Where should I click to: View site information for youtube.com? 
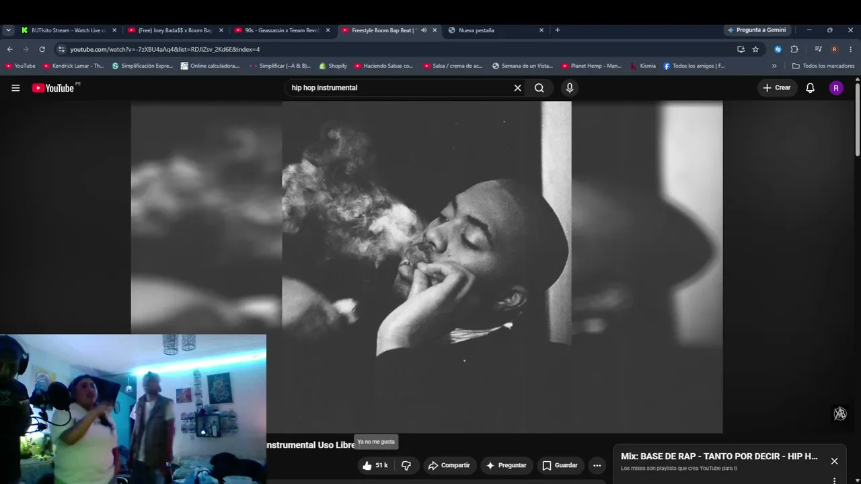tap(61, 49)
